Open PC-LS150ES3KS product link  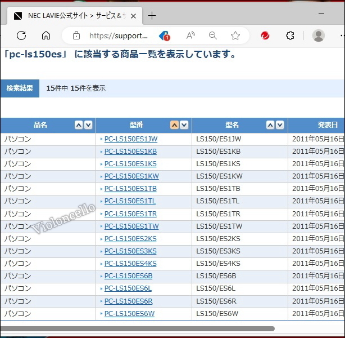130,251
